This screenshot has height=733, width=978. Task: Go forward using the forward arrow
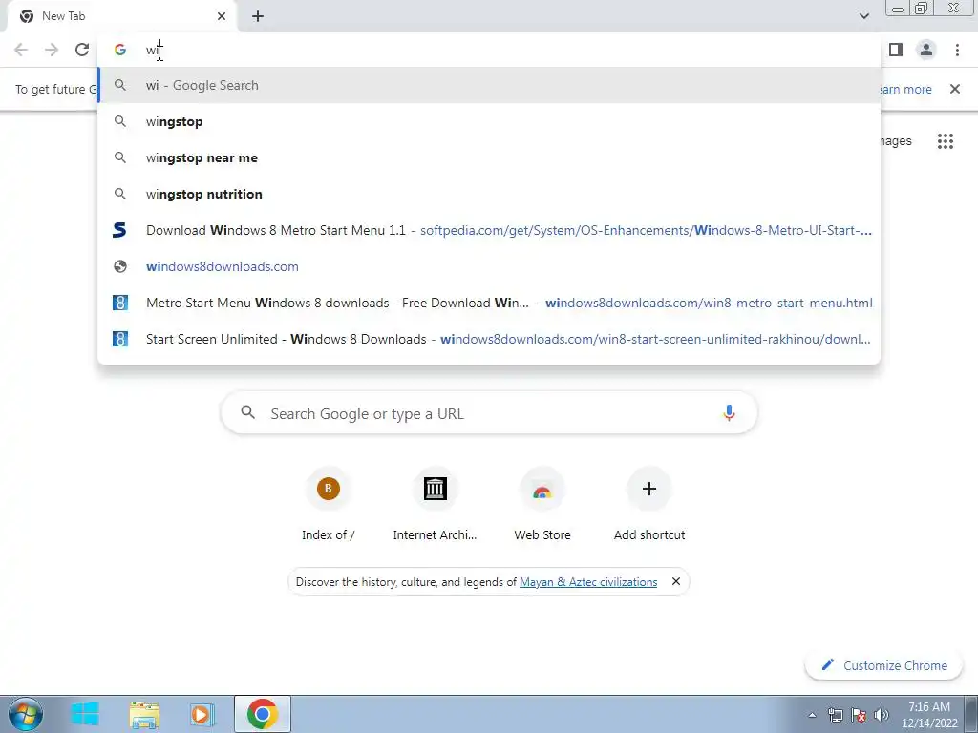pyautogui.click(x=52, y=50)
